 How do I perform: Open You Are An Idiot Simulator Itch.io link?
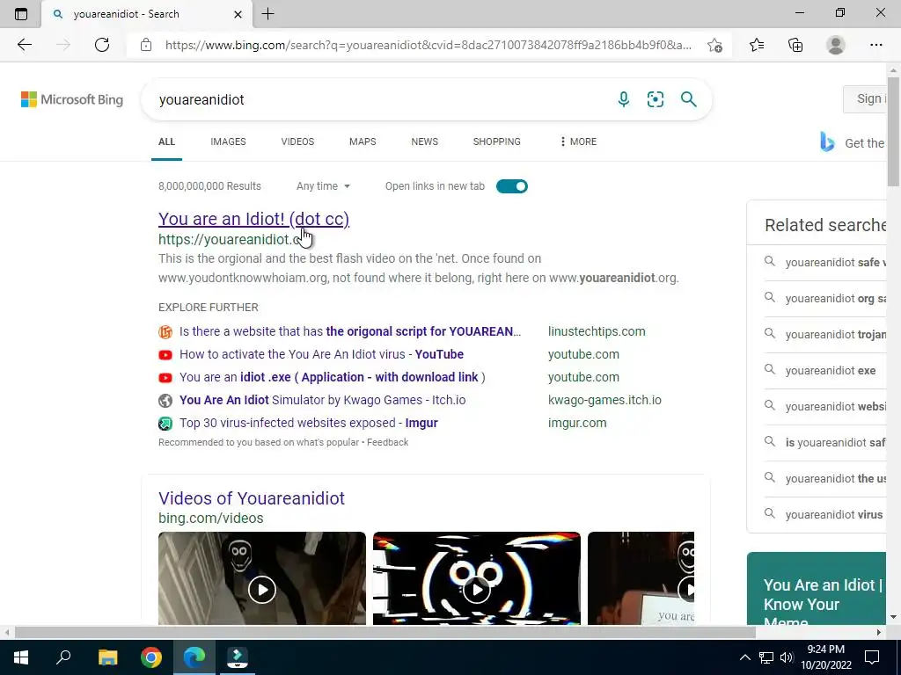[322, 400]
